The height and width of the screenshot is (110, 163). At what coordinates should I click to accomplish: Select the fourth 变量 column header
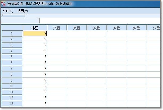(x=117, y=28)
